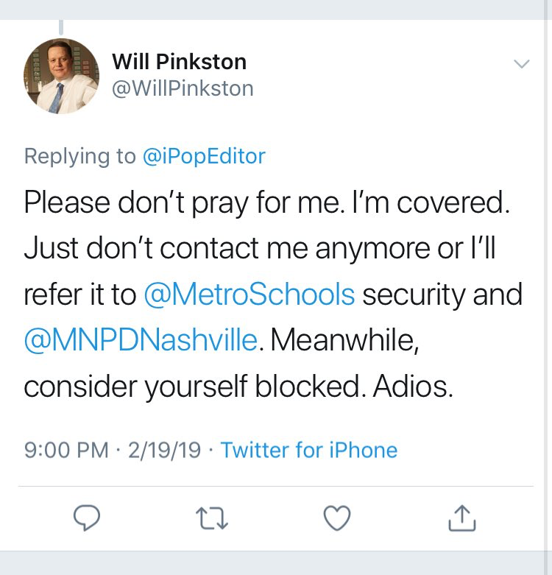
Task: Open the @MNPDNashville mention
Action: [x=141, y=339]
